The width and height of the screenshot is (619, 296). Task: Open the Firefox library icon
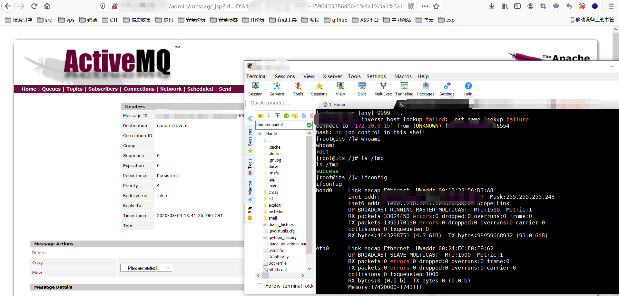(505, 6)
